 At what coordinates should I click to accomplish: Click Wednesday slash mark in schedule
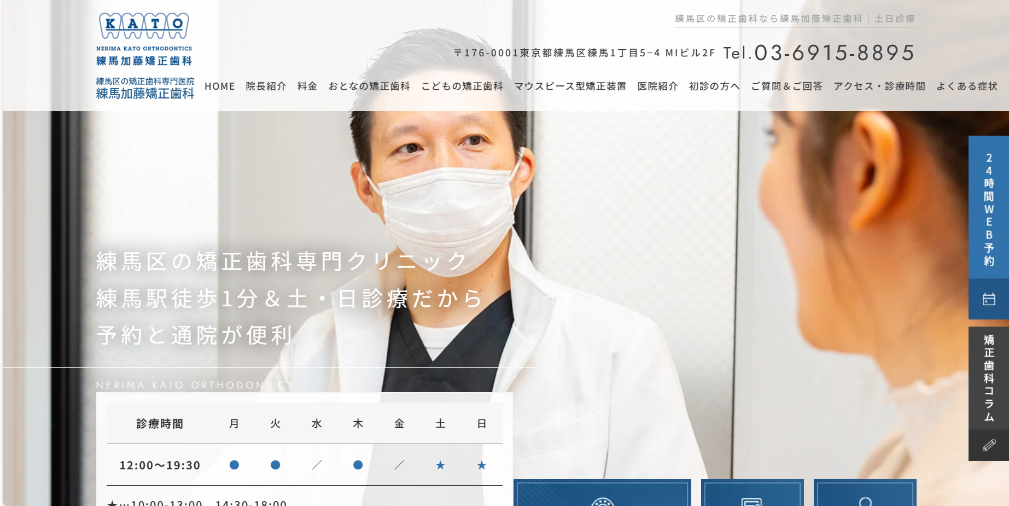coord(317,465)
